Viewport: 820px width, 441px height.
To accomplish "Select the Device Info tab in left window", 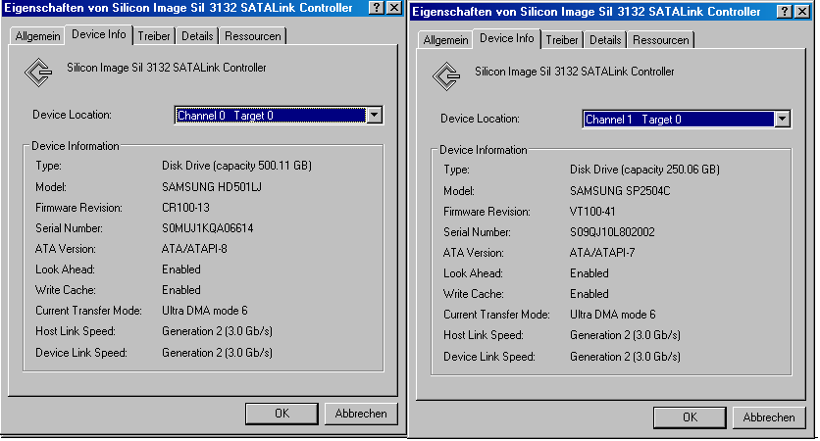I will coord(99,34).
